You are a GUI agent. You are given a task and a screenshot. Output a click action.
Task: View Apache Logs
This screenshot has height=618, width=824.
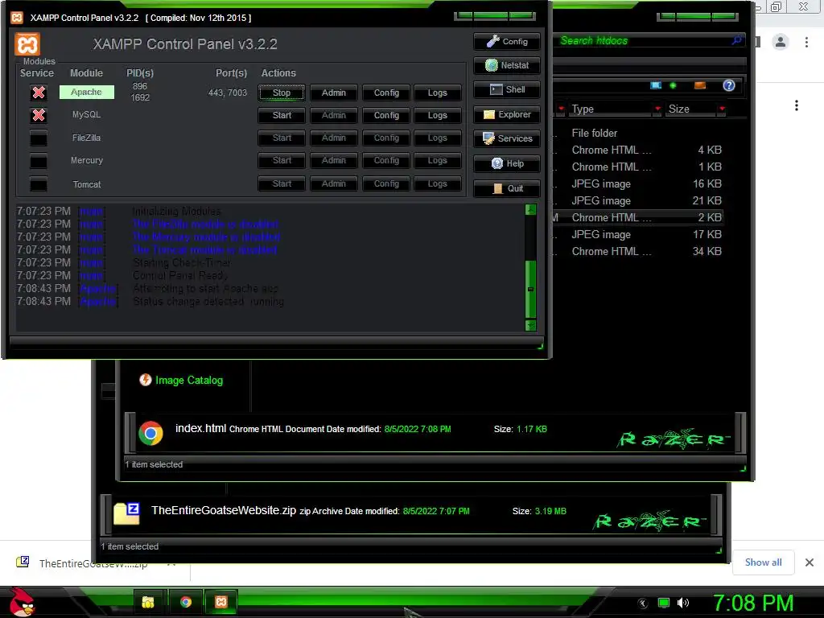pyautogui.click(x=437, y=93)
